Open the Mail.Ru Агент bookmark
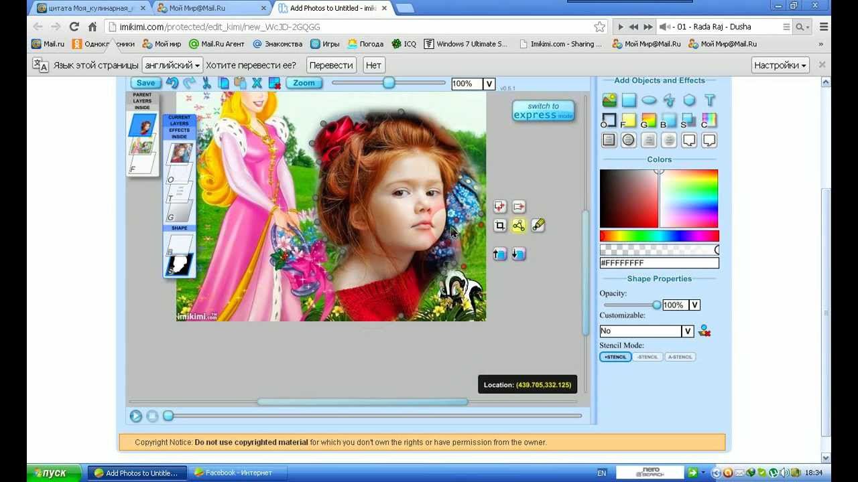This screenshot has height=482, width=858. (217, 44)
